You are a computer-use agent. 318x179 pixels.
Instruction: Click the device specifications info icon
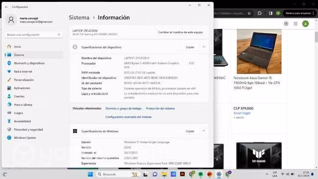click(x=75, y=47)
